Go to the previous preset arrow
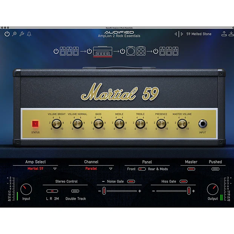Image resolution: width=234 pixels, height=234 pixels. pos(175,34)
